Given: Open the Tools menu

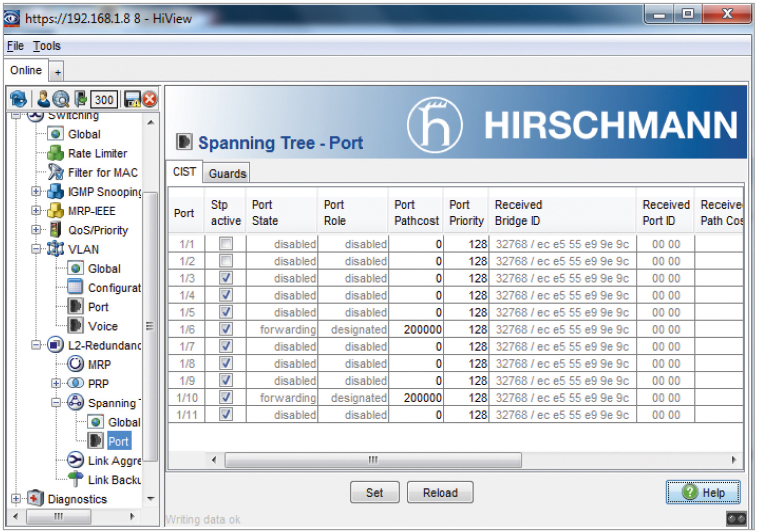Looking at the screenshot, I should [47, 46].
